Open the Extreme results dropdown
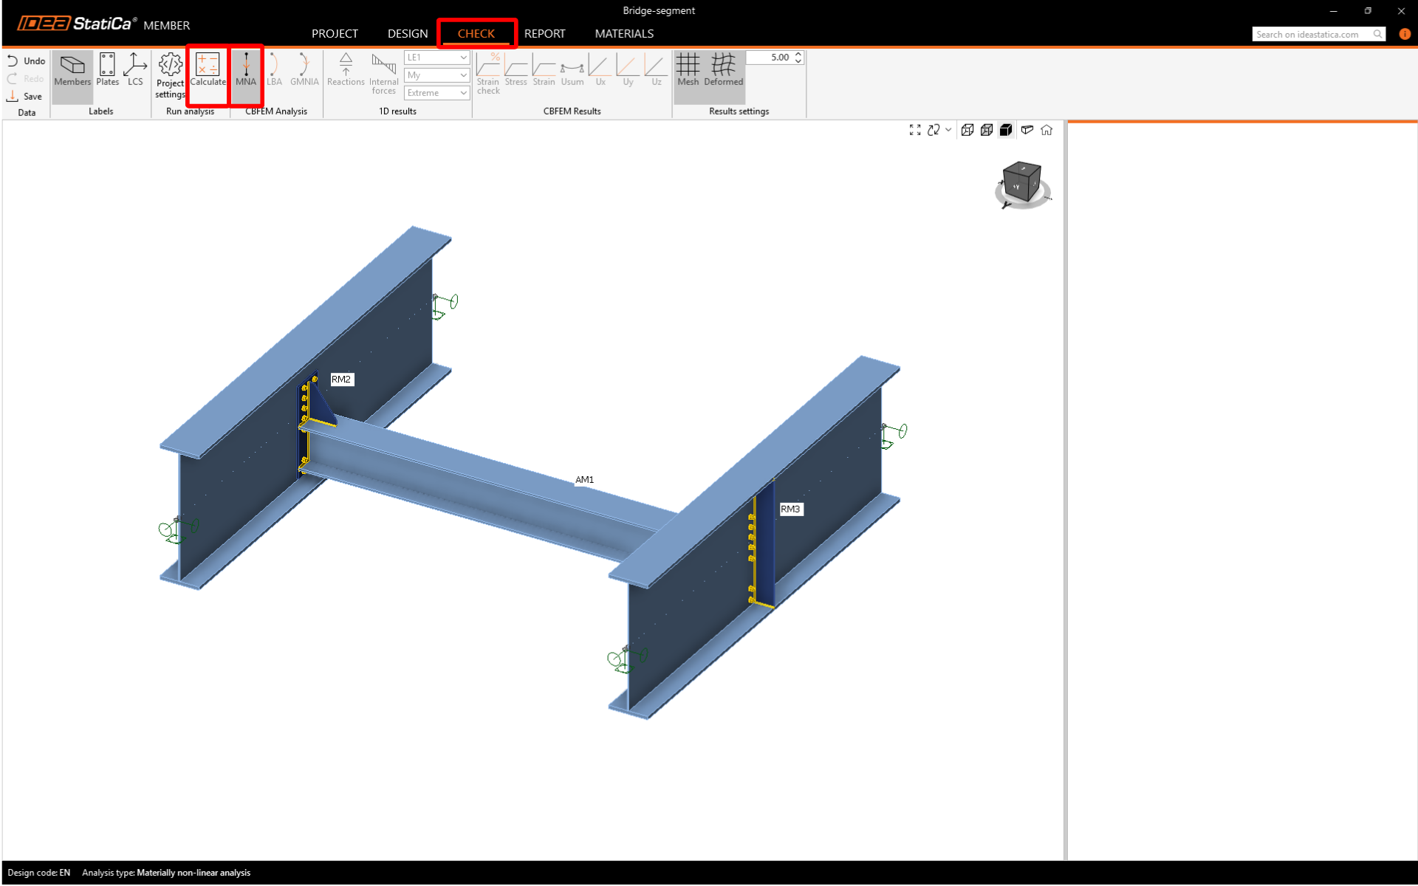This screenshot has width=1418, height=886. tap(437, 93)
